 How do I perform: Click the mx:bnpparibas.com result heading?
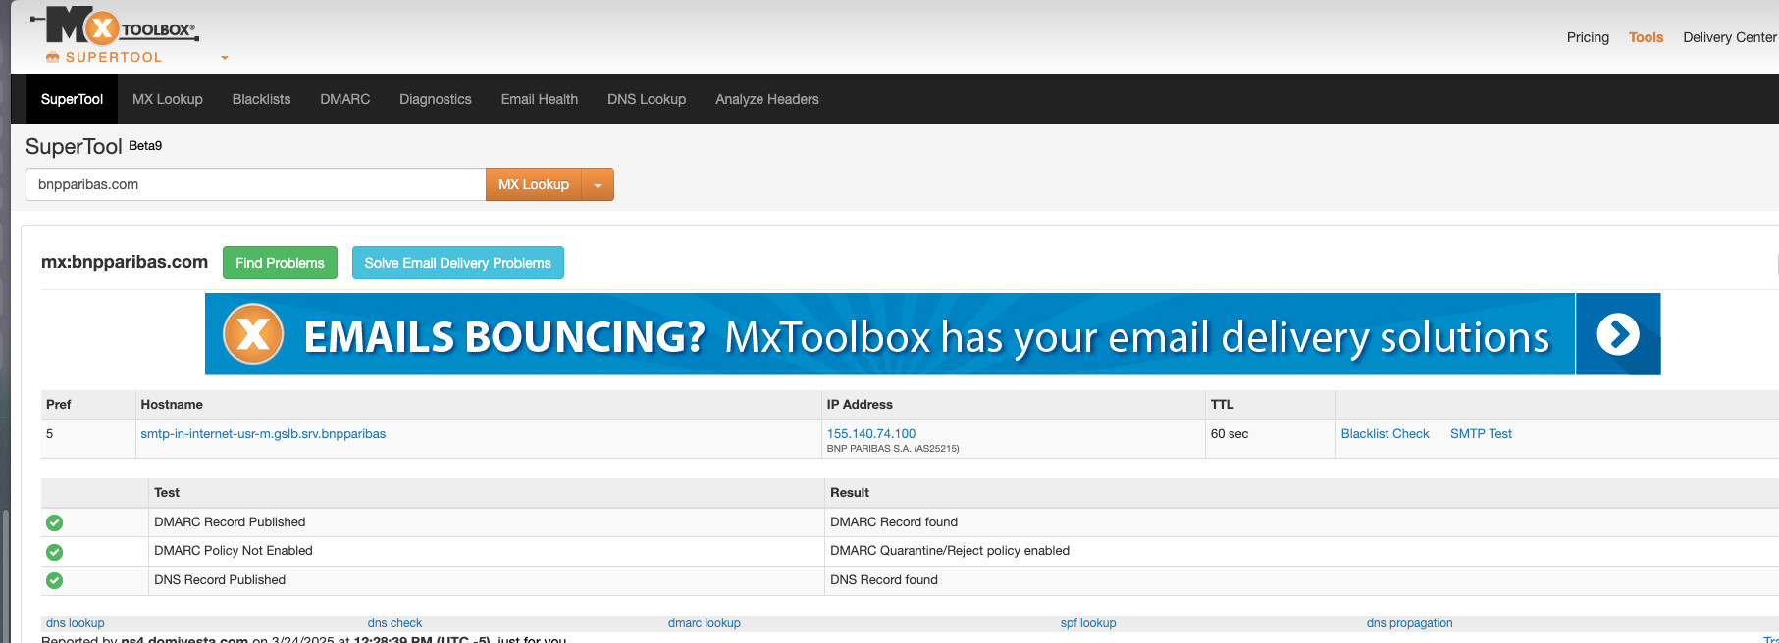[x=125, y=262]
